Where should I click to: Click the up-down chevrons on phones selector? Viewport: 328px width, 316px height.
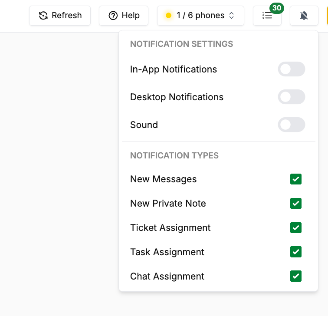pos(231,16)
